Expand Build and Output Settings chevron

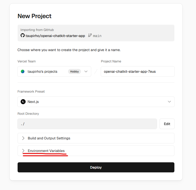click(x=23, y=138)
